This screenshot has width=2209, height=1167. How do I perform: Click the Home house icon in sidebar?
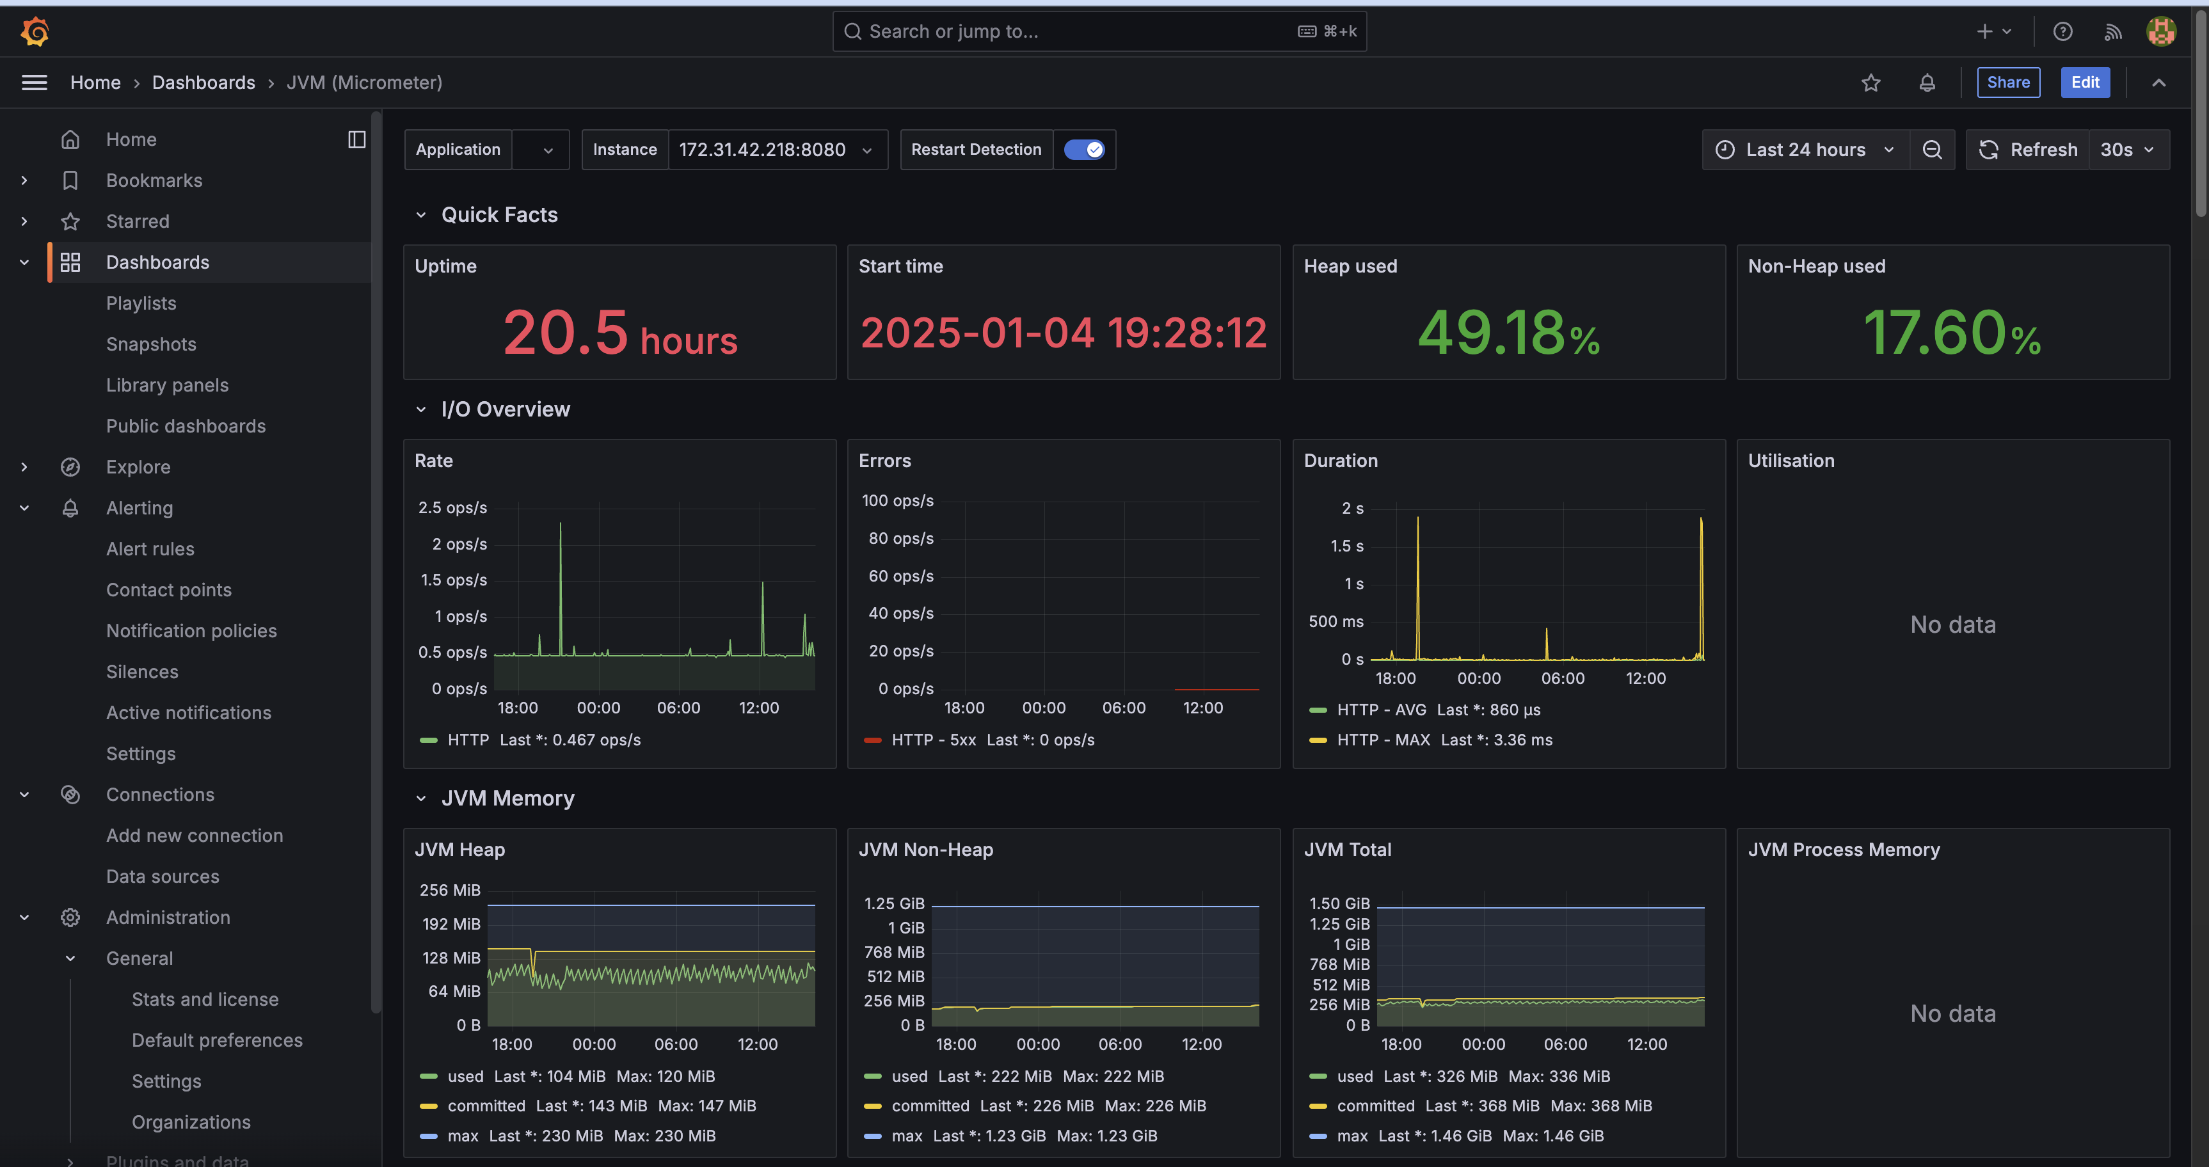point(70,139)
